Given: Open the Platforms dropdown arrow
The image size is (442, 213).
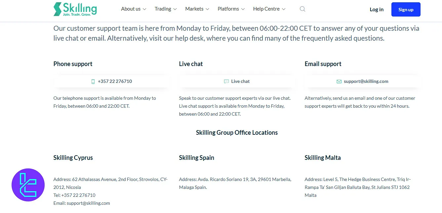Looking at the screenshot, I should 243,9.
